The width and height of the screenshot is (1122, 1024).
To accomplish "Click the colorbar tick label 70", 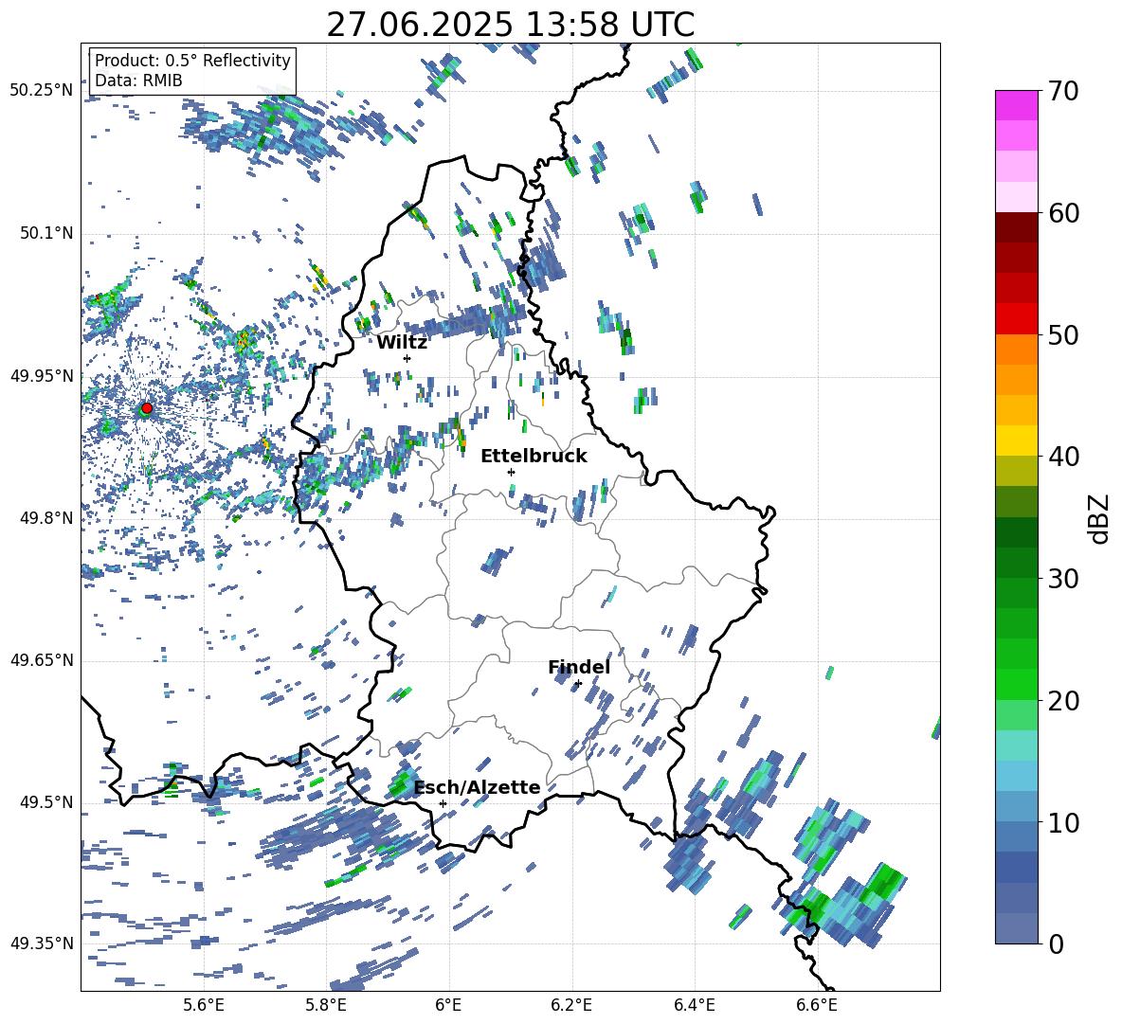I will 1063,91.
